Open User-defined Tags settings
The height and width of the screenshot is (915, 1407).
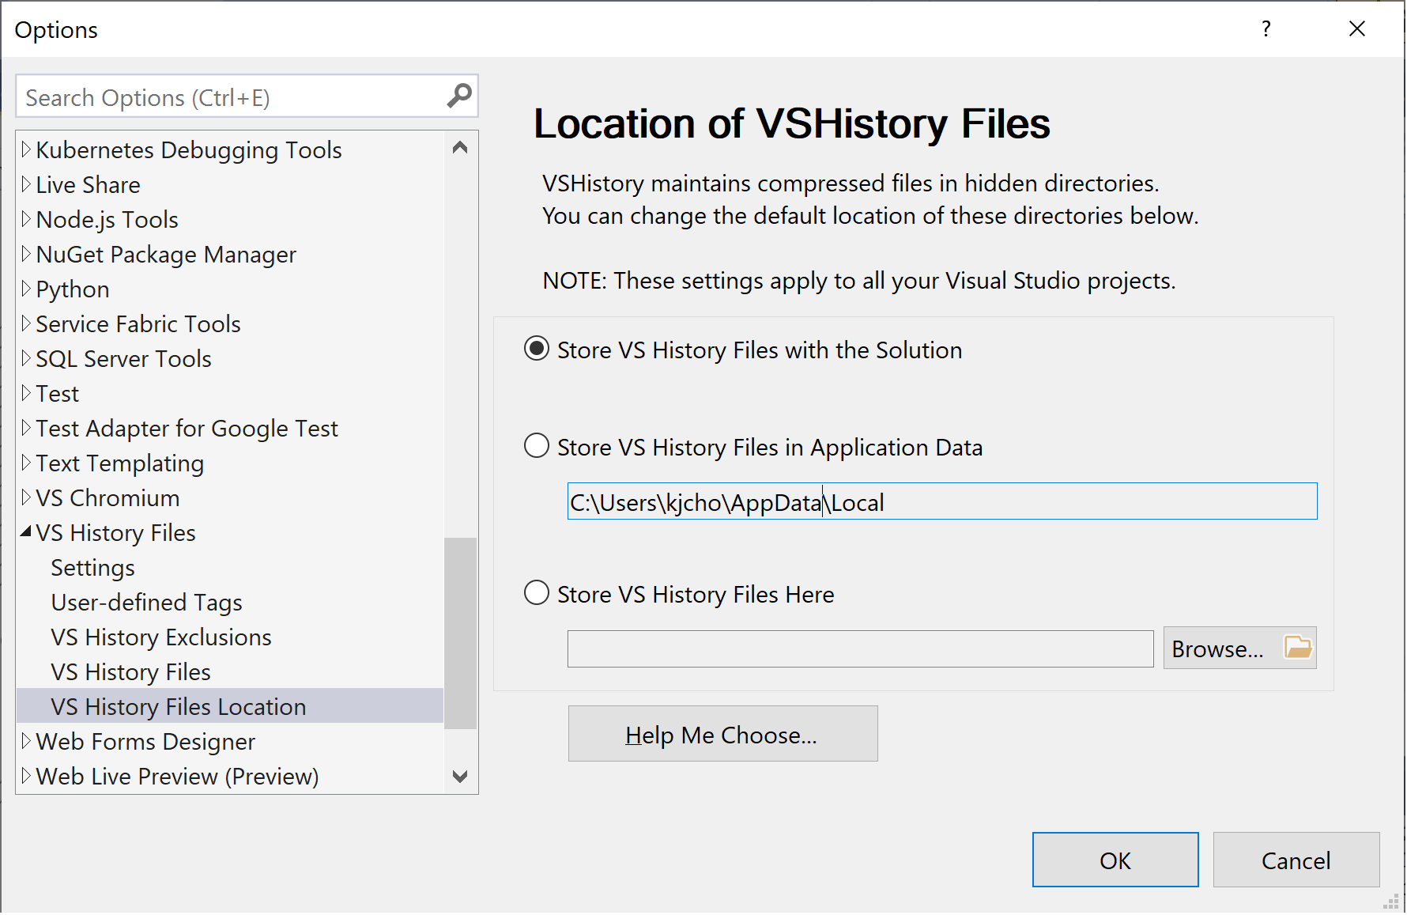[x=145, y=602]
